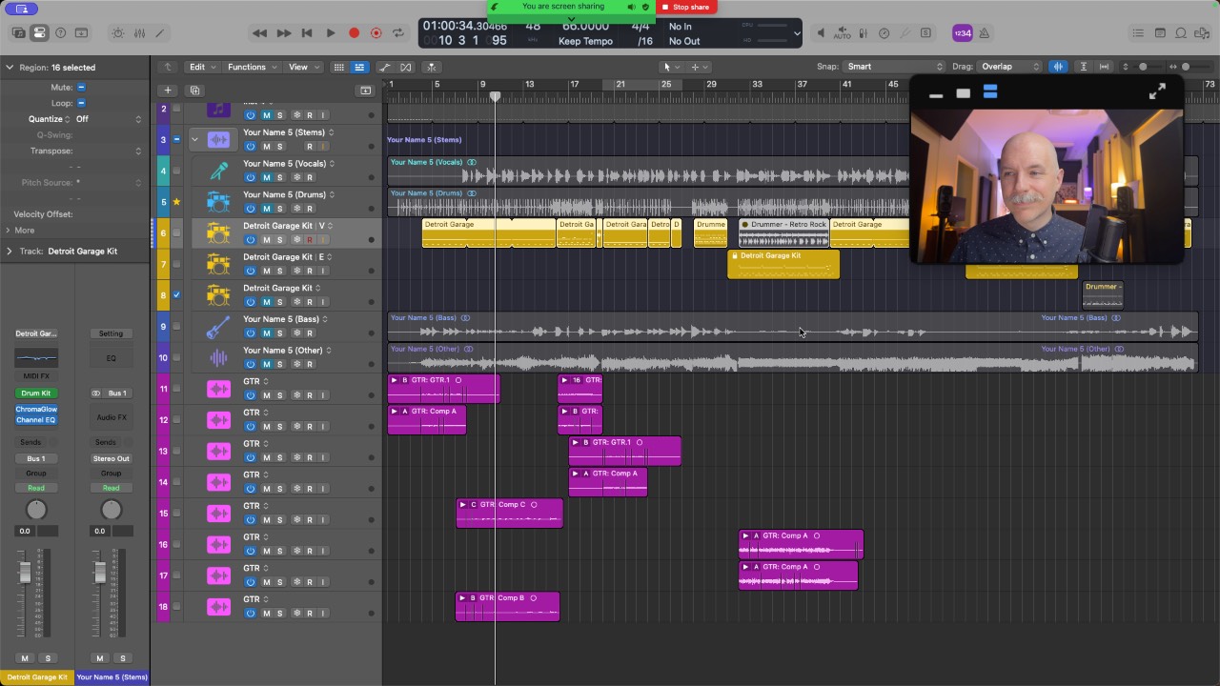Viewport: 1220px width, 686px height.
Task: Click the ChromaGlow plugin slot
Action: tap(36, 410)
